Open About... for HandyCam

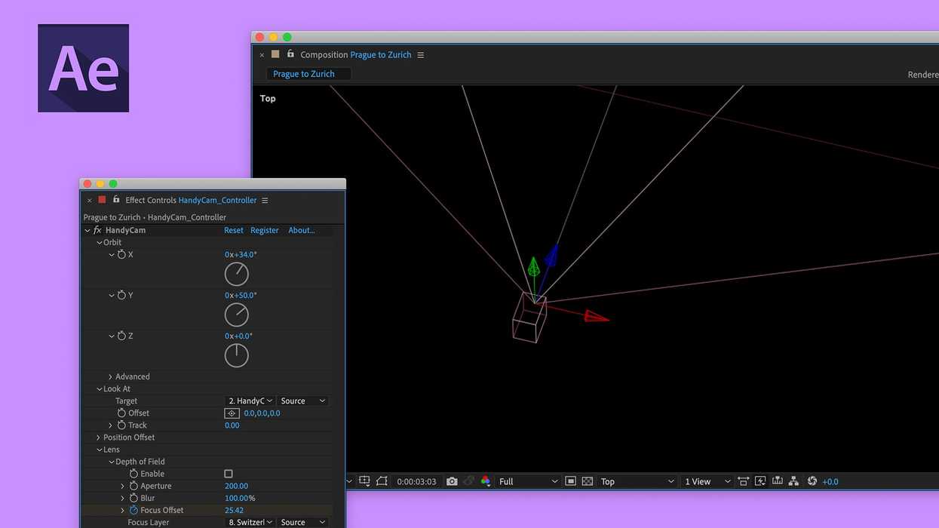tap(302, 230)
